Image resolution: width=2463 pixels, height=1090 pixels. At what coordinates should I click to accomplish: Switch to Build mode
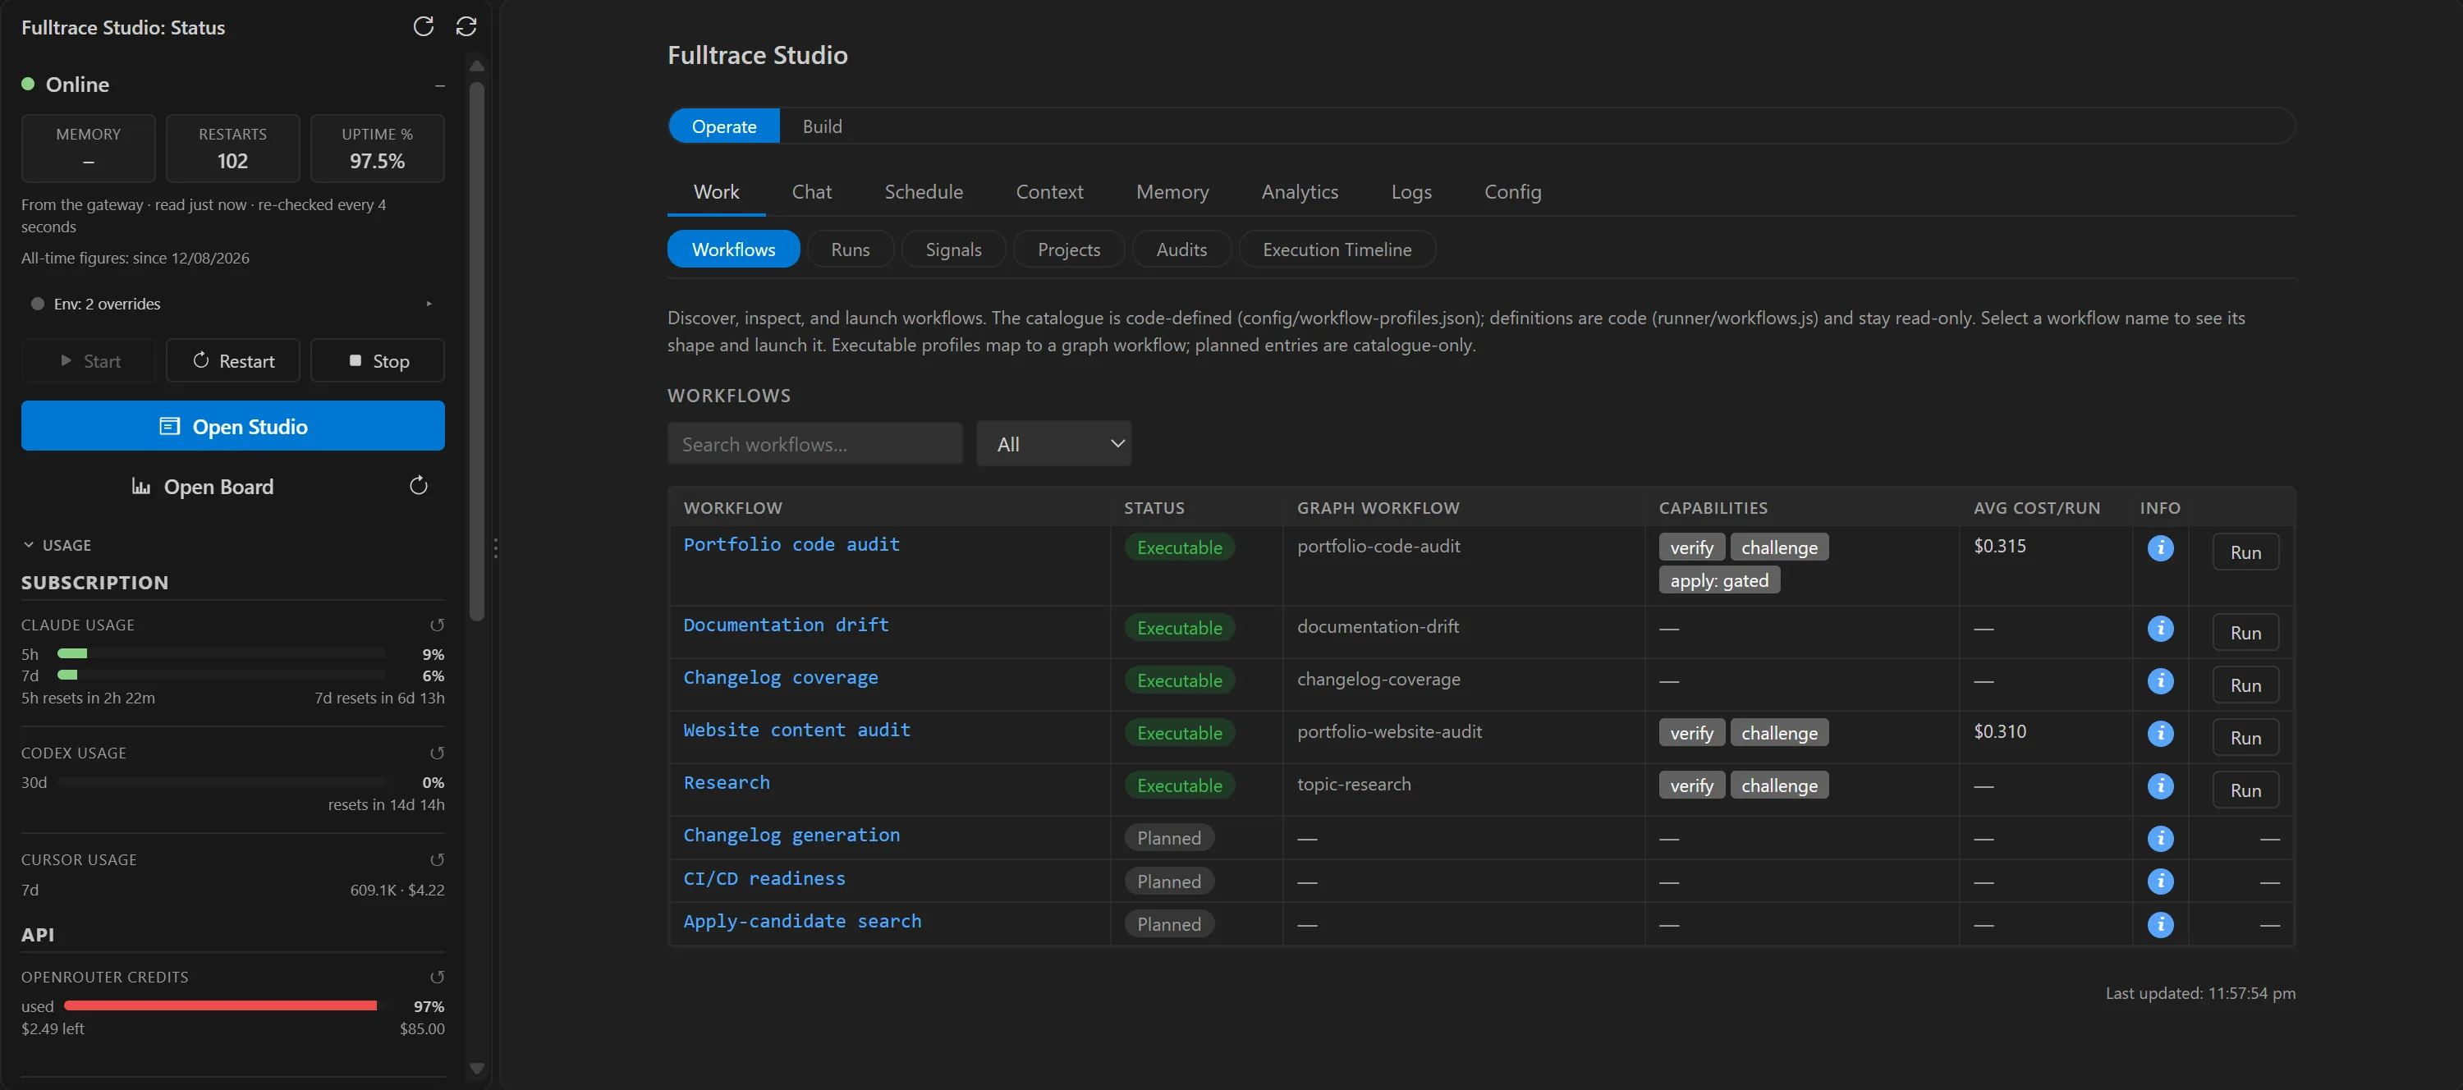(x=823, y=126)
